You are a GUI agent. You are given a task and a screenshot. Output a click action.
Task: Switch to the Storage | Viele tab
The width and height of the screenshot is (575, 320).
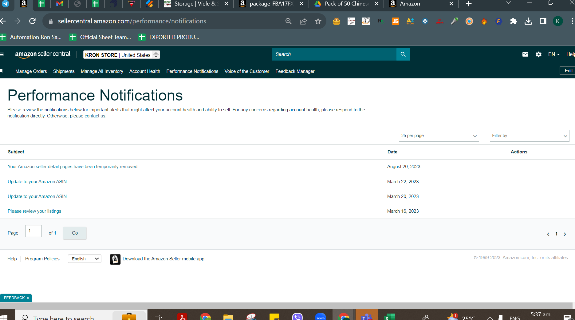[195, 4]
